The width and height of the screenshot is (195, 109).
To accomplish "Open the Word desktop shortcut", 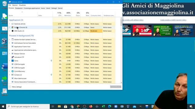I will point(5,66).
